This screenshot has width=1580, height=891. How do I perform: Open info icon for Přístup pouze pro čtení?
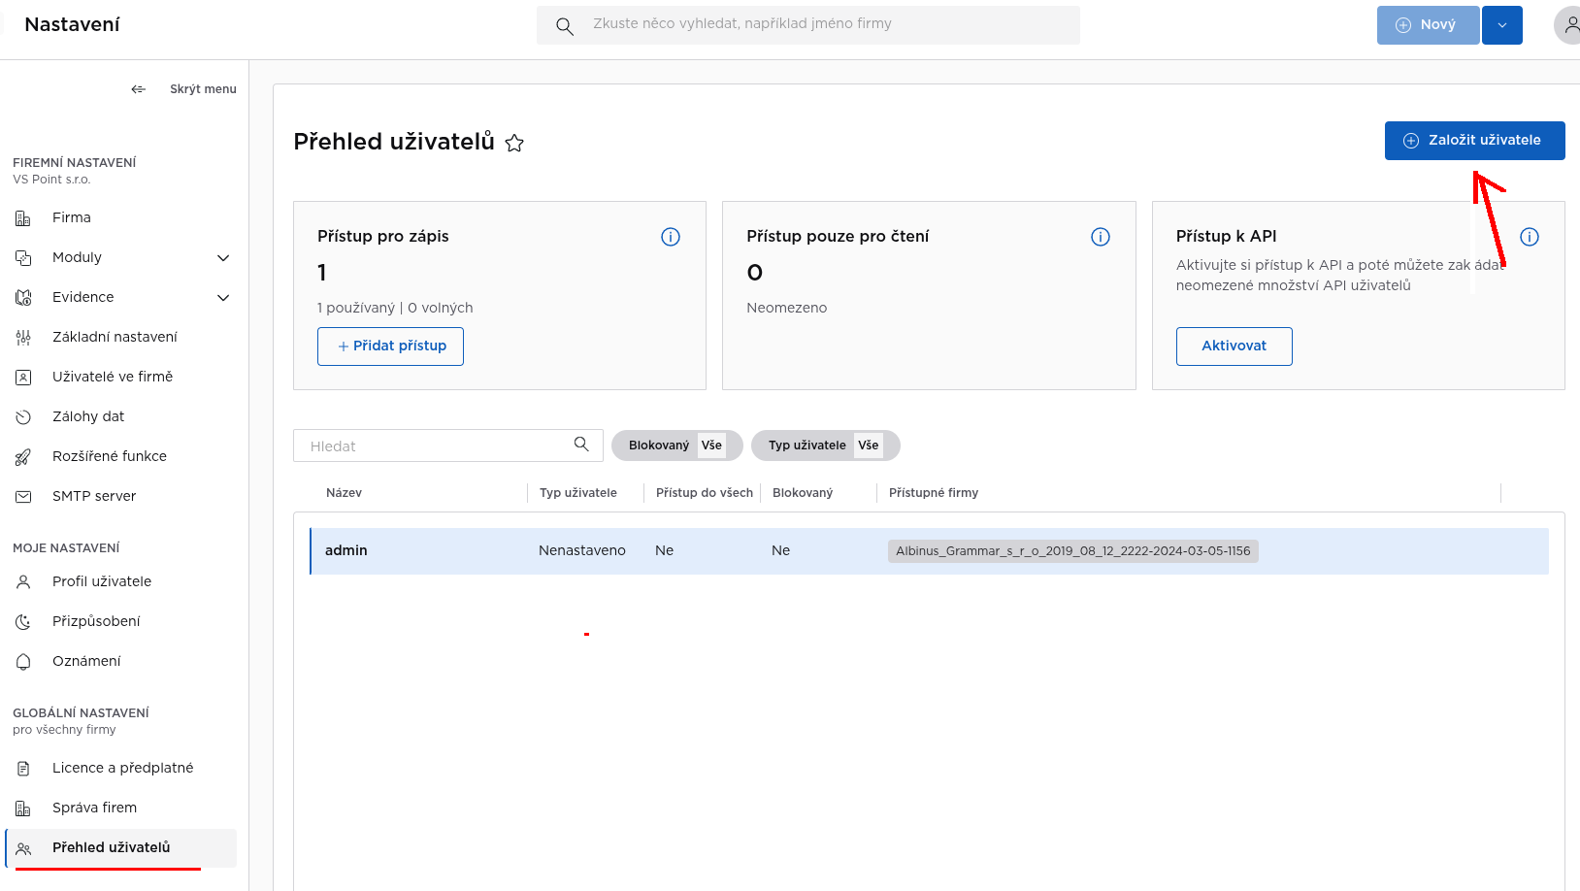click(1101, 237)
